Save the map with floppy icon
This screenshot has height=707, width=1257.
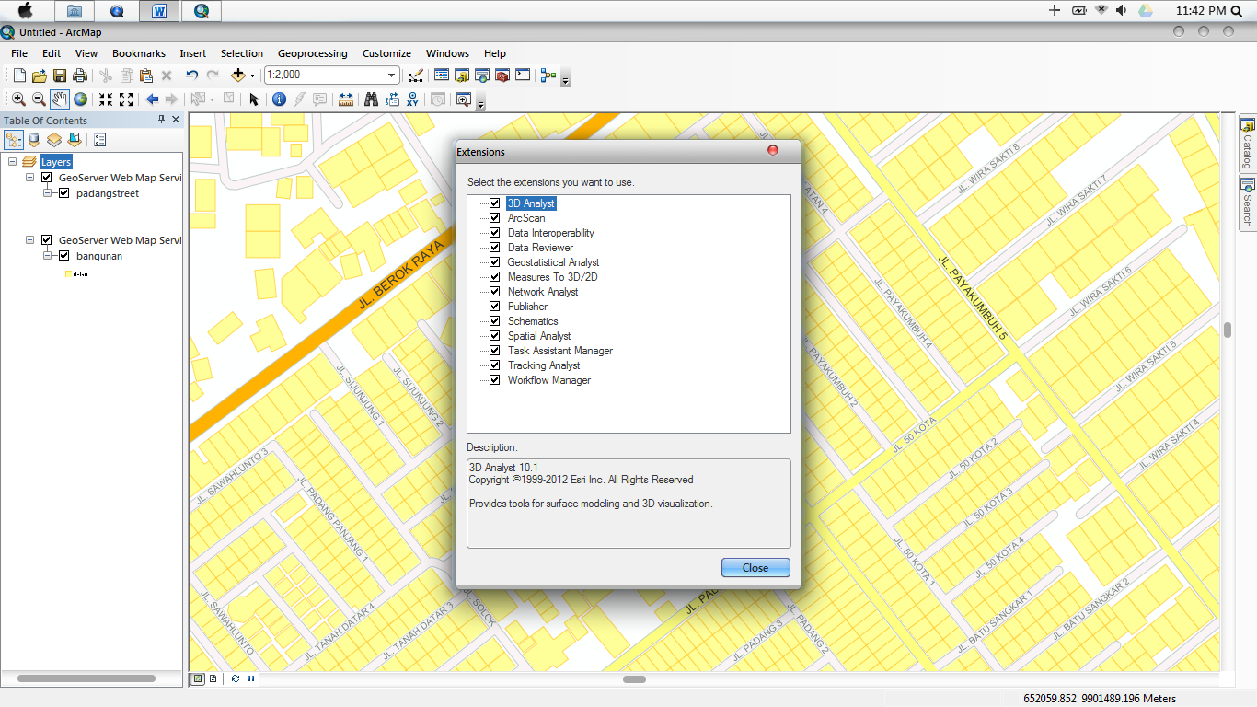(x=60, y=75)
